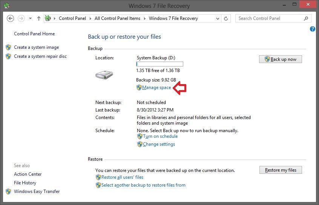Open Action Center under See also
The height and width of the screenshot is (205, 319).
click(x=28, y=174)
